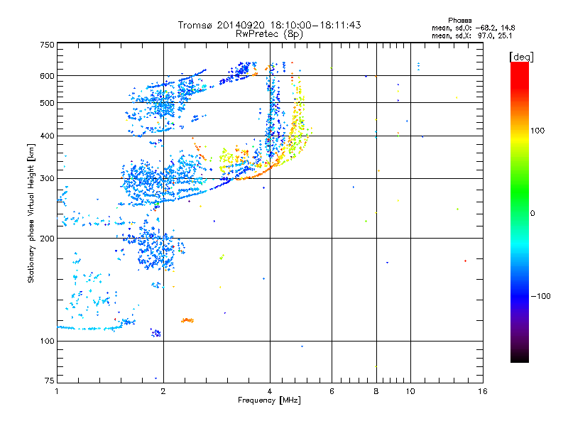The image size is (568, 426).
Task: Click the "mean, sd,X: 97.0, 25.1" line
Action: (471, 36)
